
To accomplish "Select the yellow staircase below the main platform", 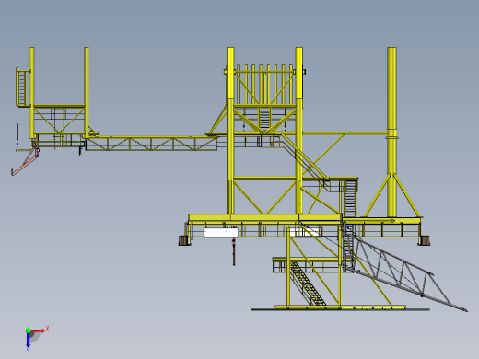I will [x=308, y=284].
